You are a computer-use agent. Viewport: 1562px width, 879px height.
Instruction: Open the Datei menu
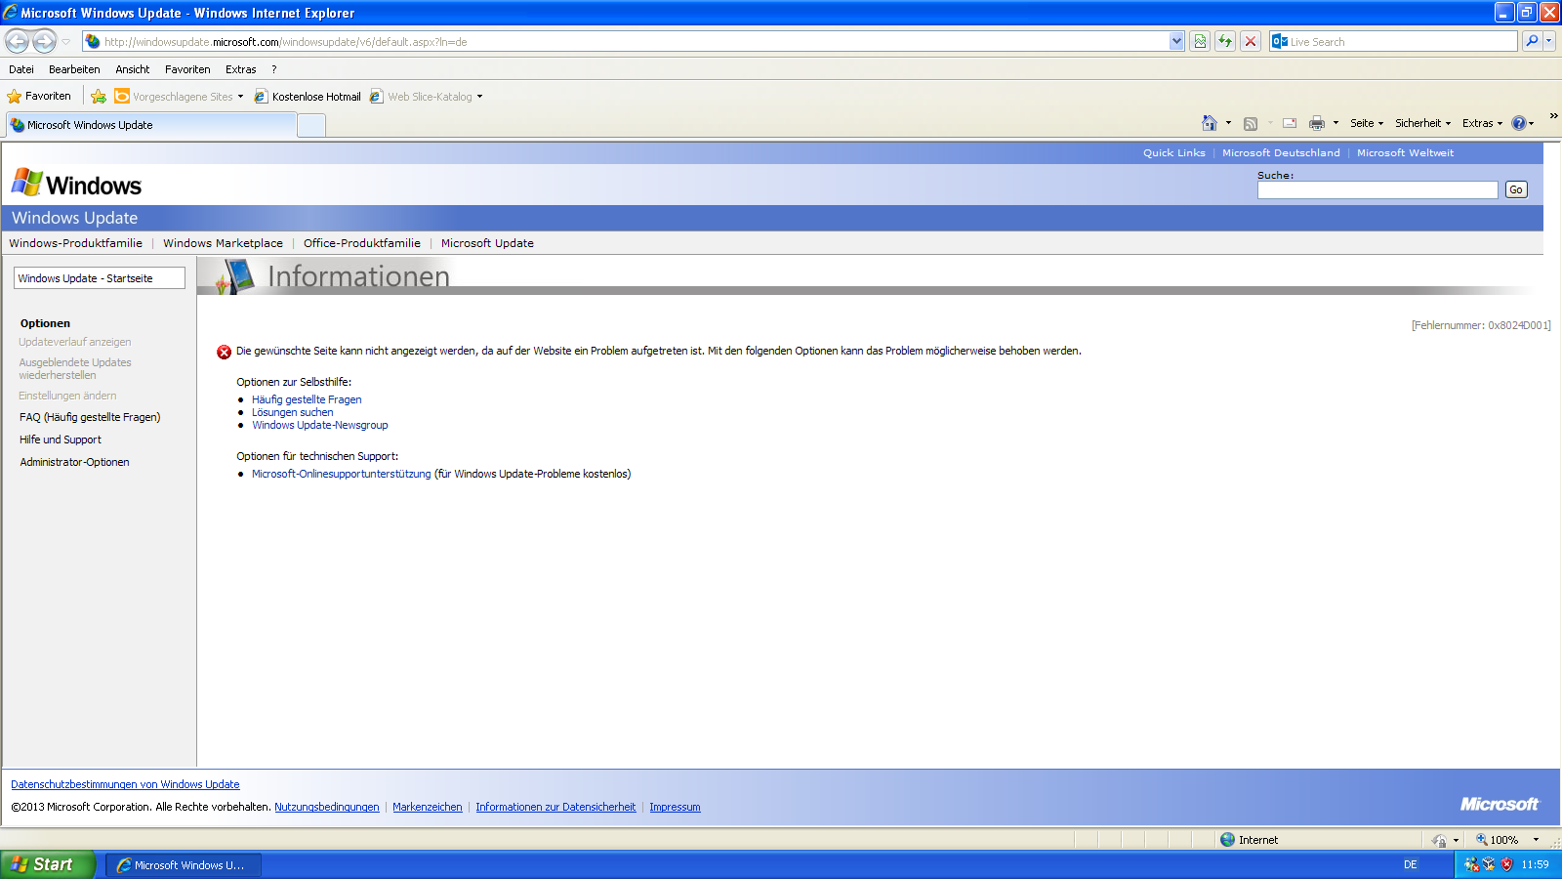click(x=21, y=69)
